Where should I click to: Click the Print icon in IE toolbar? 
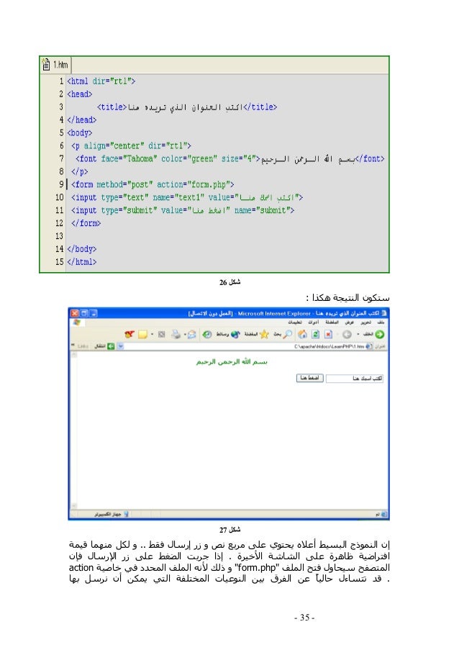coord(176,334)
